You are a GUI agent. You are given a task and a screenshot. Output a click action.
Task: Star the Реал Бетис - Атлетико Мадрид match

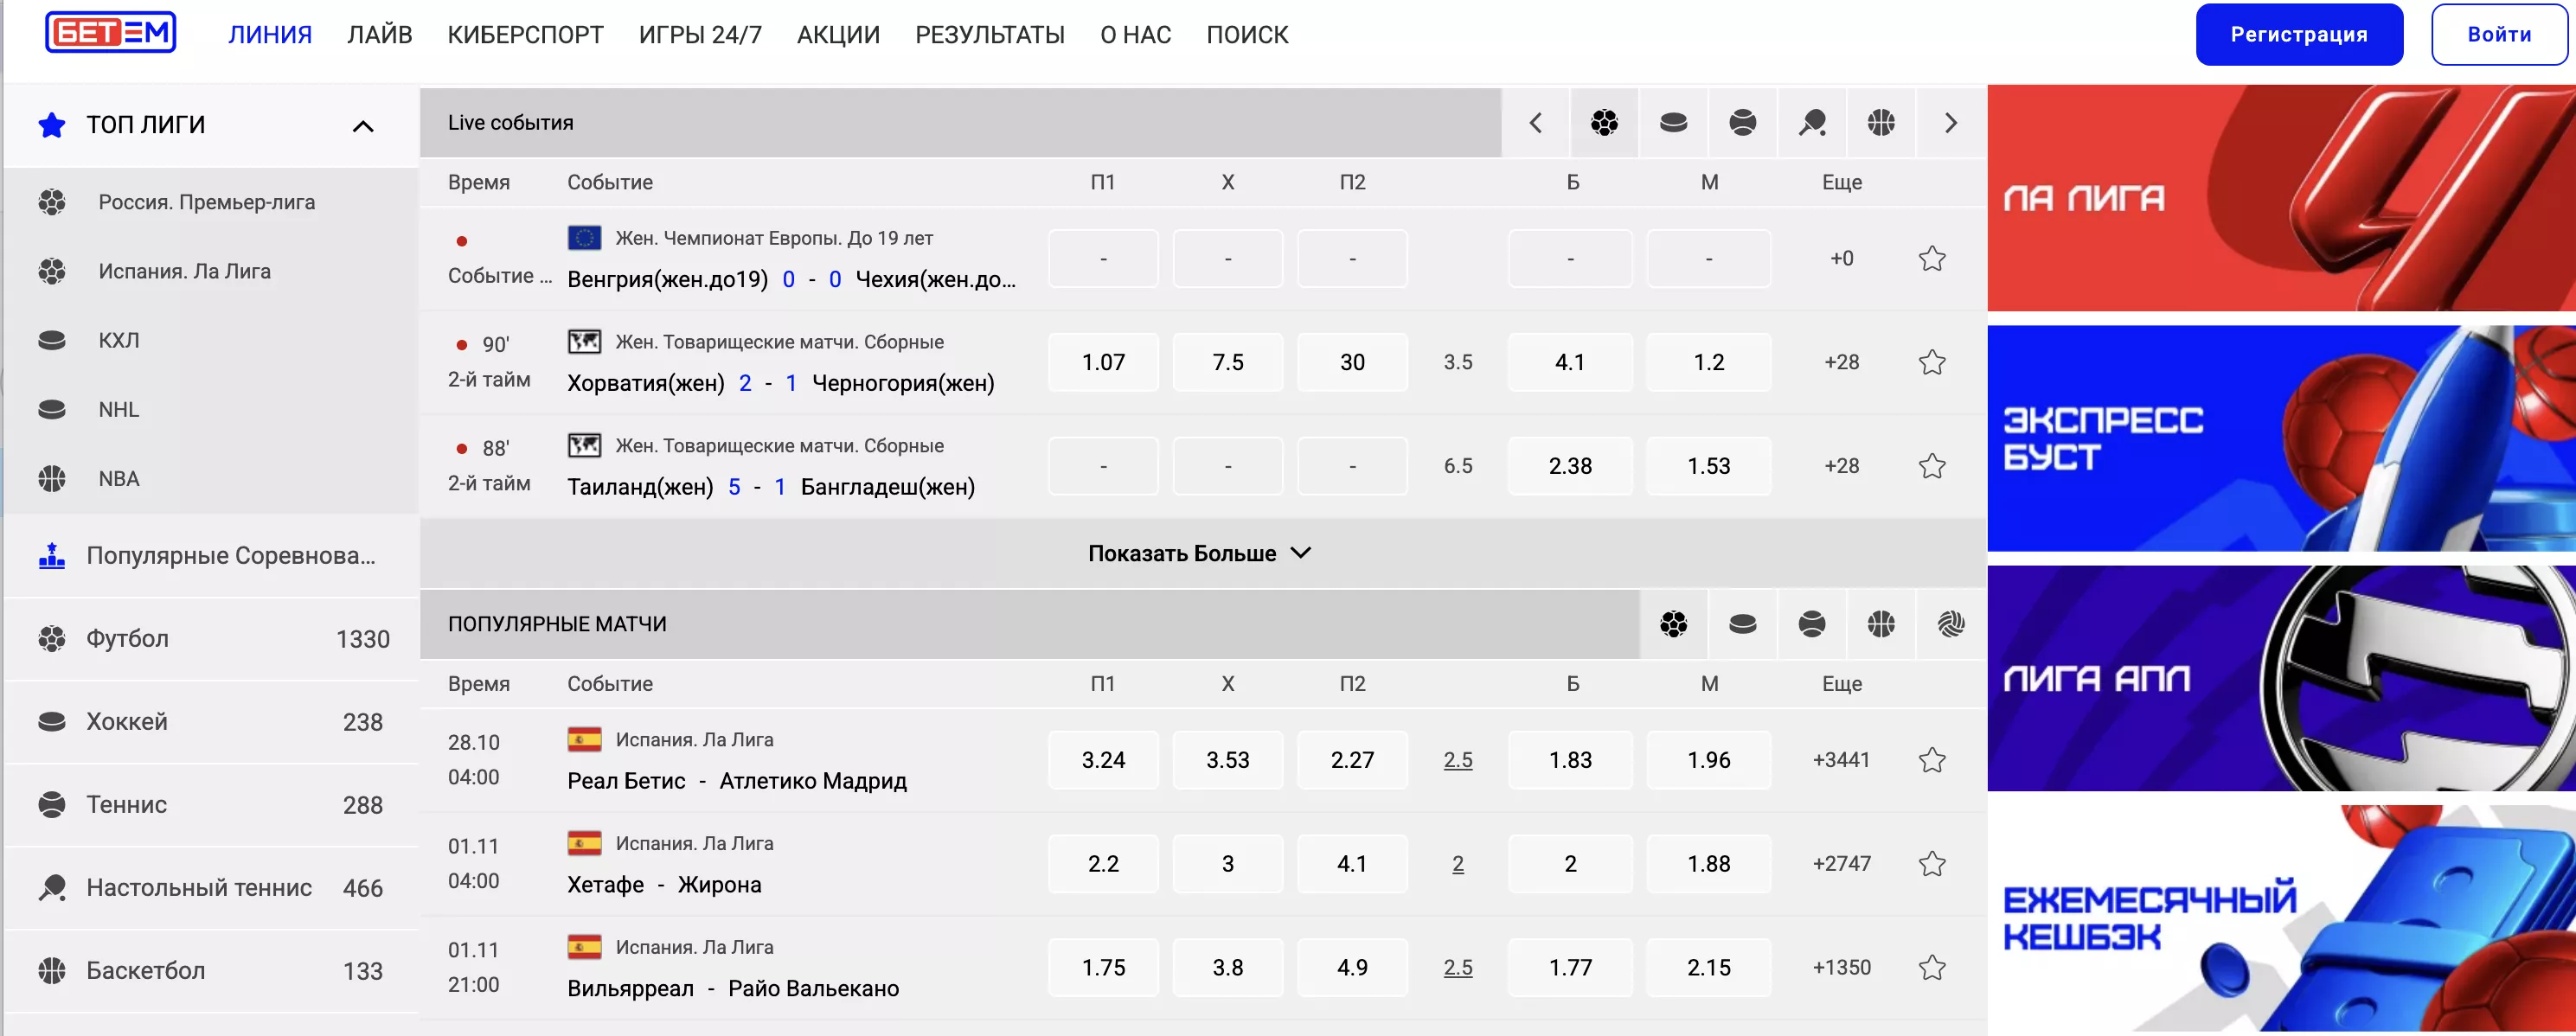(1933, 760)
